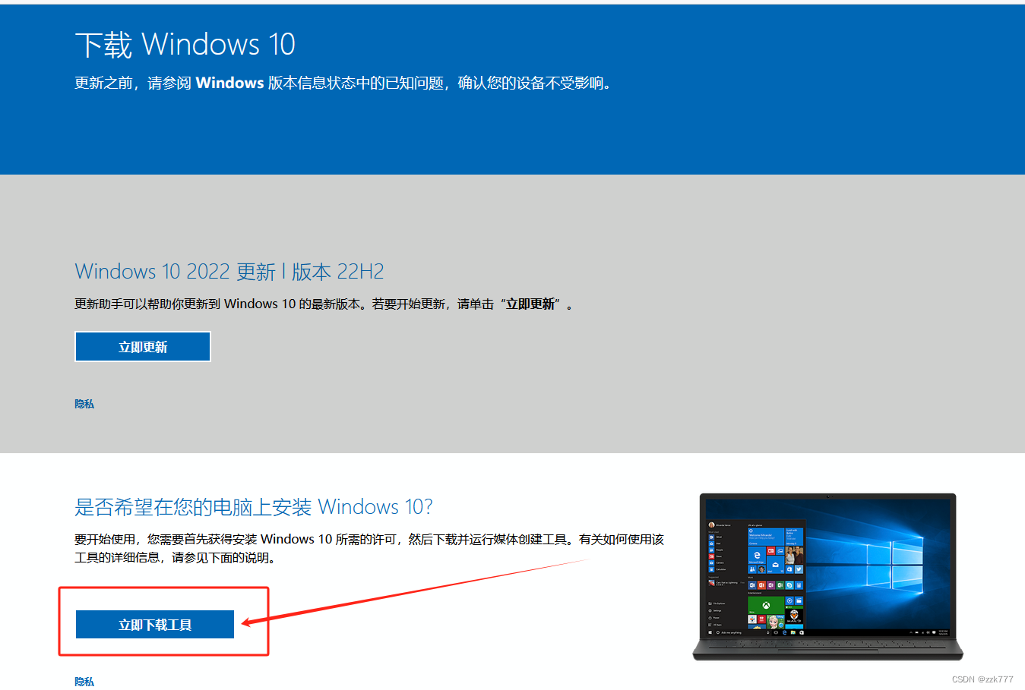This screenshot has width=1025, height=690.
Task: Click the Start button in the laptop's taskbar
Action: point(710,632)
